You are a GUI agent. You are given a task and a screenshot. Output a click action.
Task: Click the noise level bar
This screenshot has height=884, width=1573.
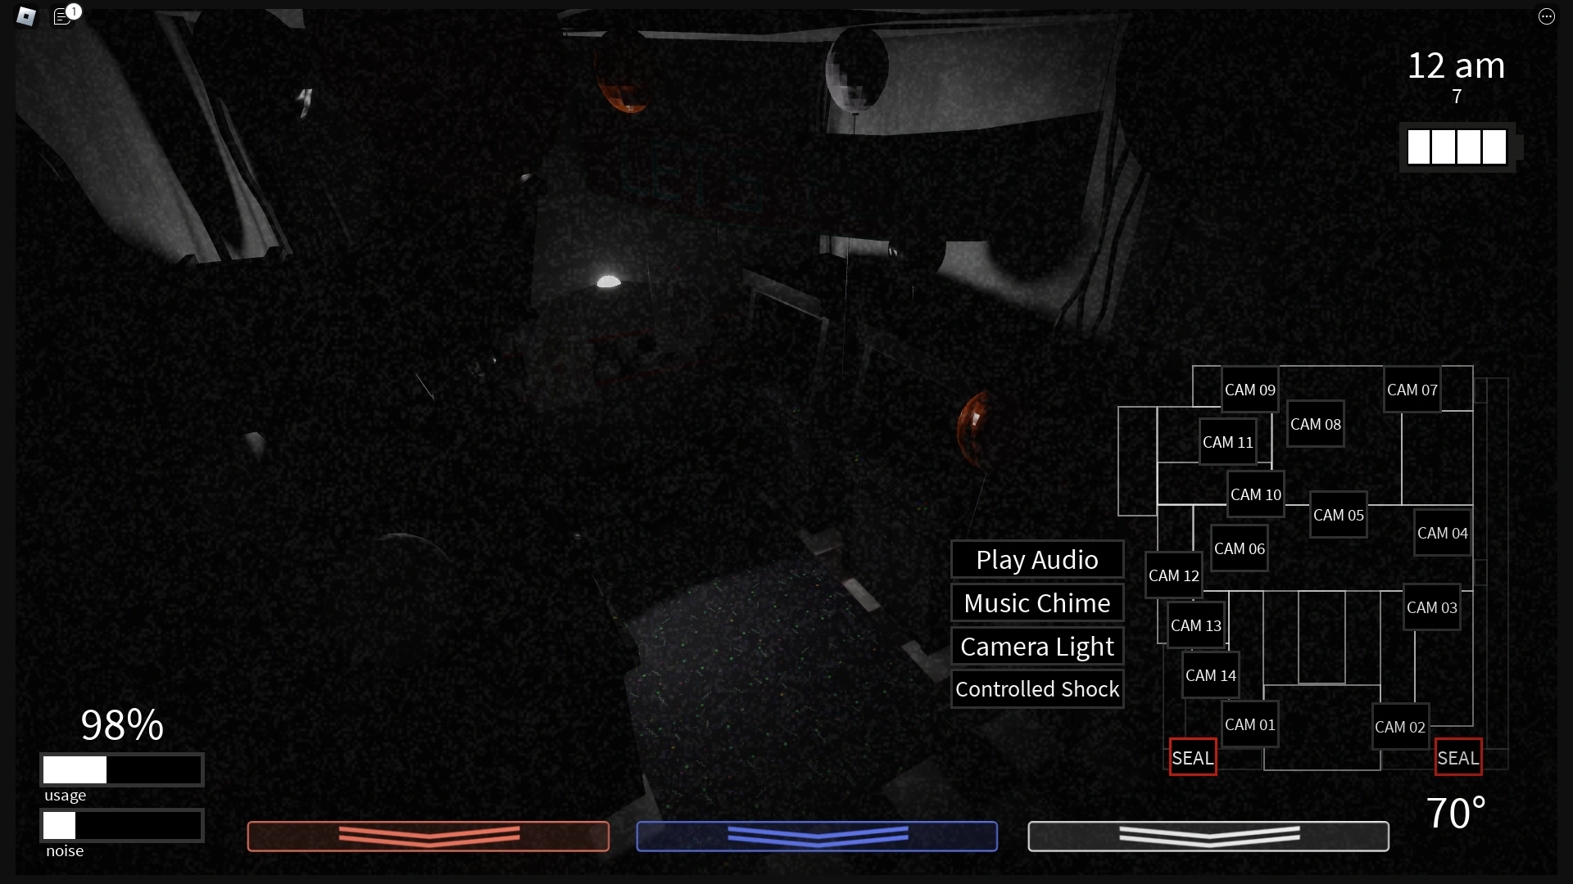point(122,825)
